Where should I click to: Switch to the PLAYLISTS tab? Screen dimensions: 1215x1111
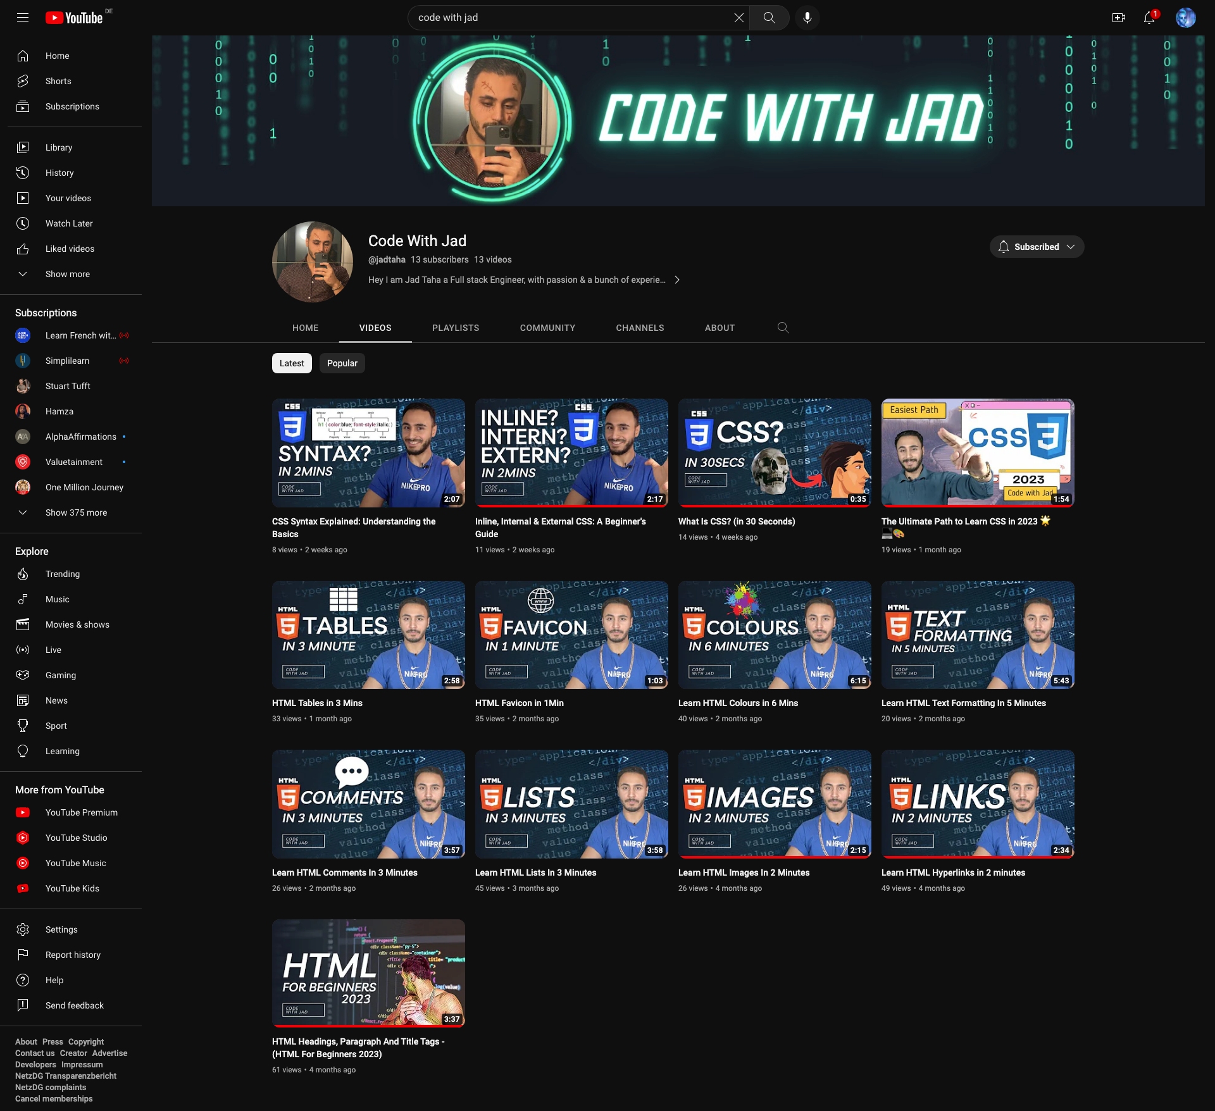[x=456, y=328]
